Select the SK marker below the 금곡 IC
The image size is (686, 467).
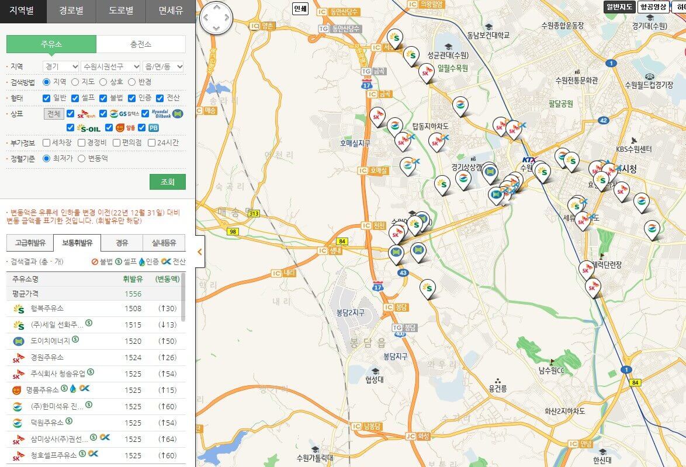(x=377, y=116)
